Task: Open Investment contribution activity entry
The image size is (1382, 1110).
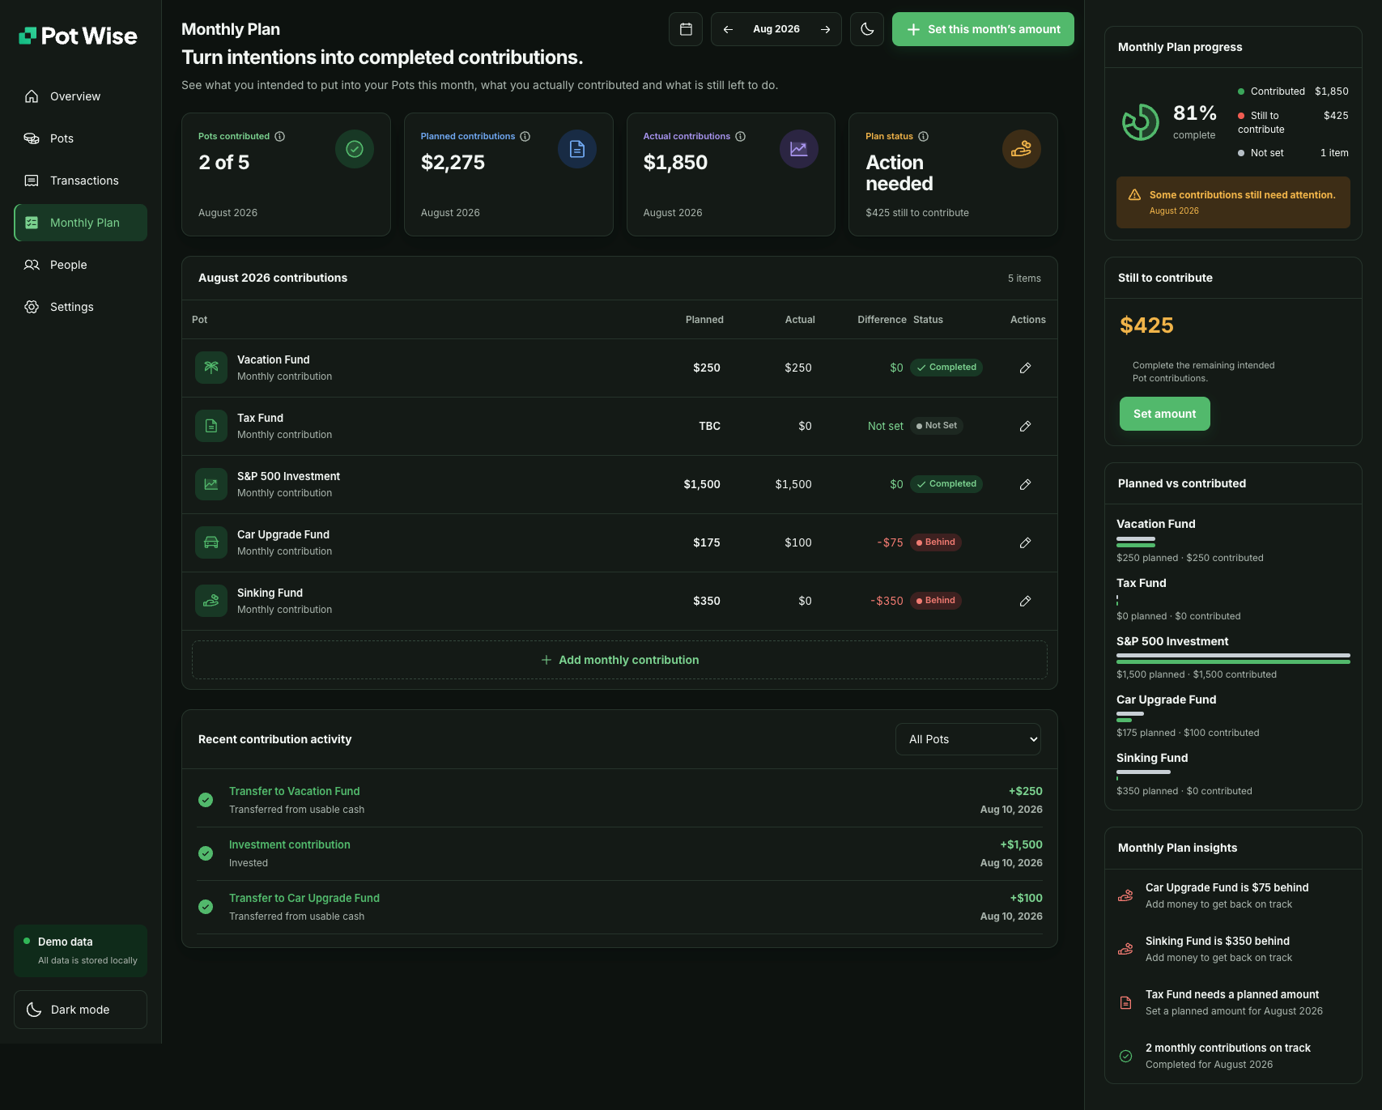Action: point(619,853)
